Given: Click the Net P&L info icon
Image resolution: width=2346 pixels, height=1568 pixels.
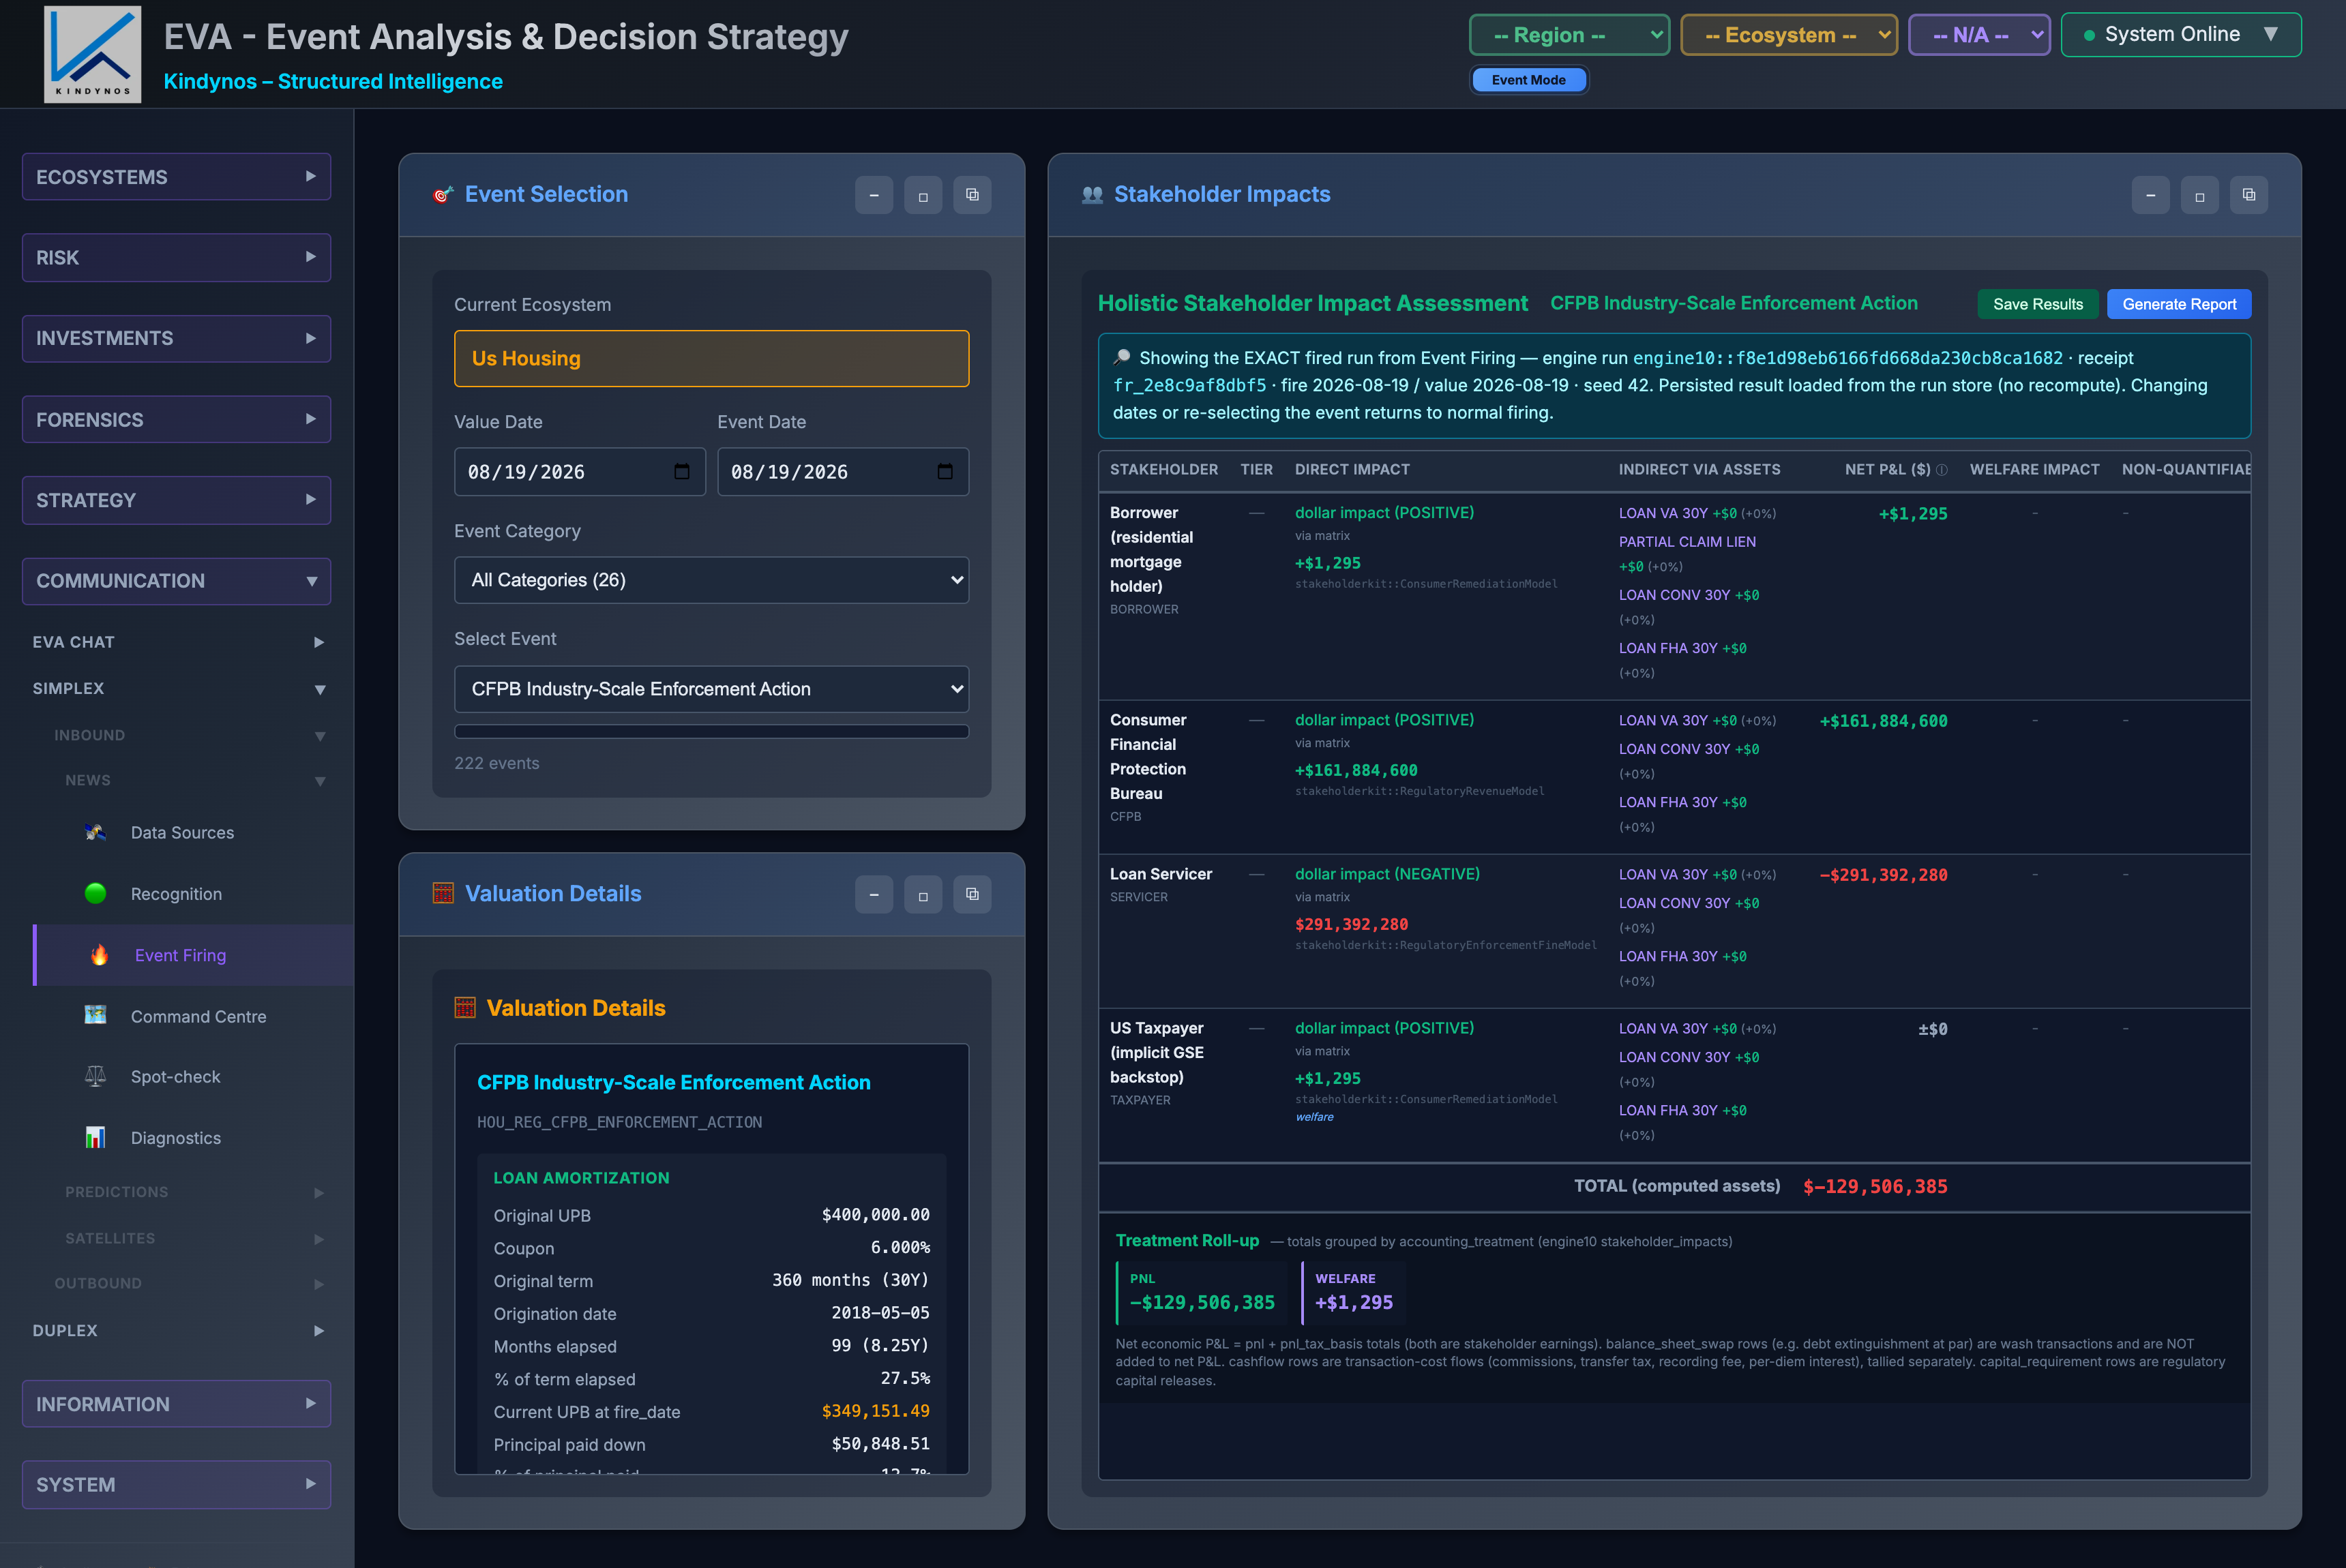Looking at the screenshot, I should tap(1942, 470).
